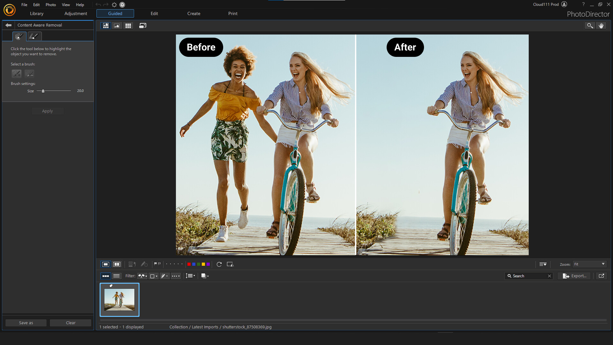Open the secondary monitor display icon
Screen dimensions: 613x345
(143, 26)
